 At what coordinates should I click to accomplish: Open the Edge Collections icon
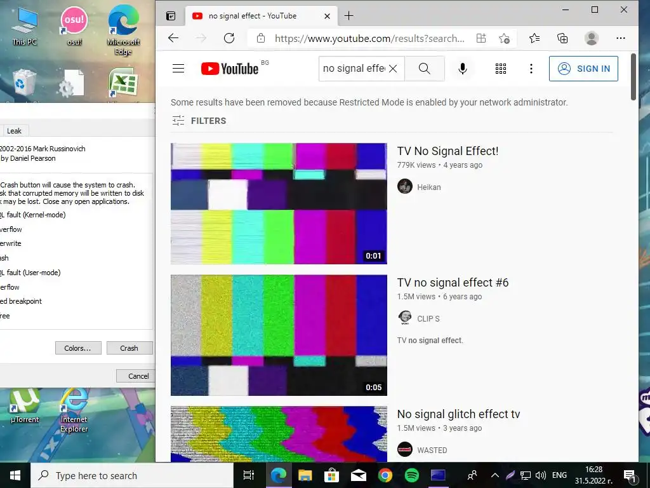coord(562,38)
